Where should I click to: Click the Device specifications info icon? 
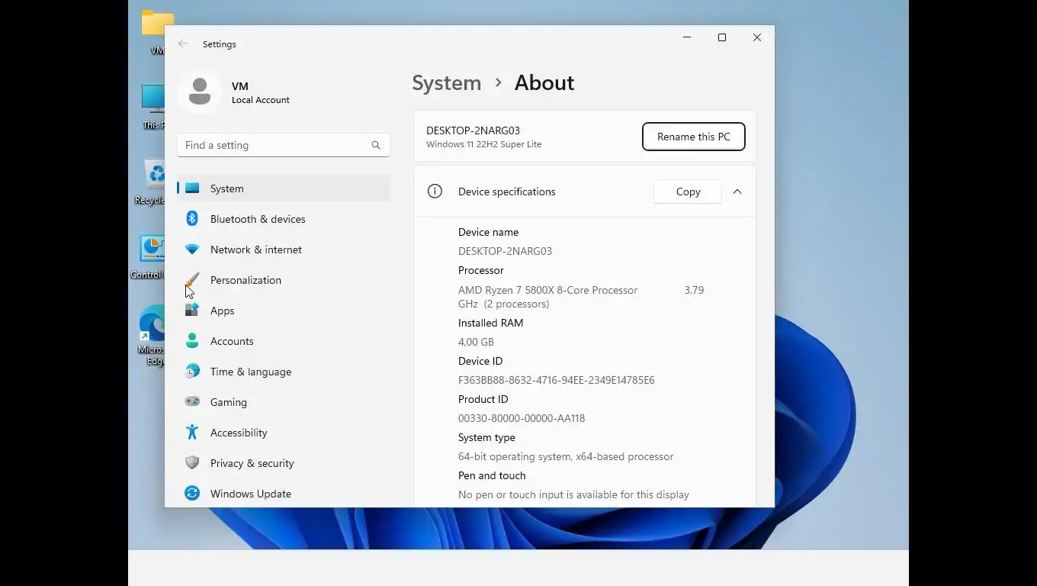(x=435, y=192)
